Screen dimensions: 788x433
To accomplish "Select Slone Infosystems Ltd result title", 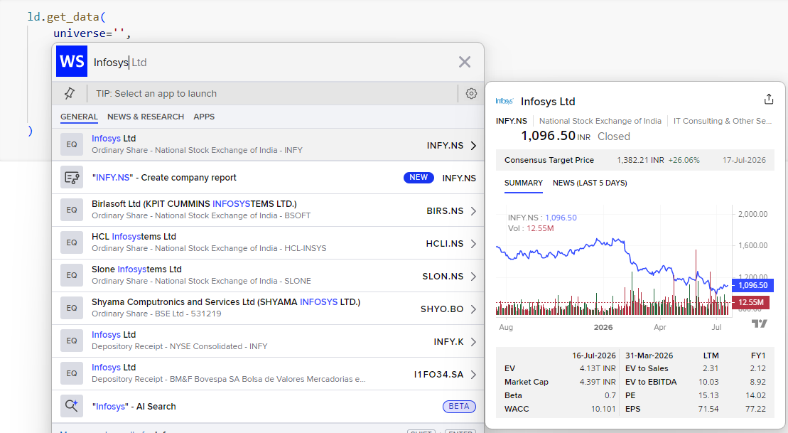I will click(x=136, y=269).
